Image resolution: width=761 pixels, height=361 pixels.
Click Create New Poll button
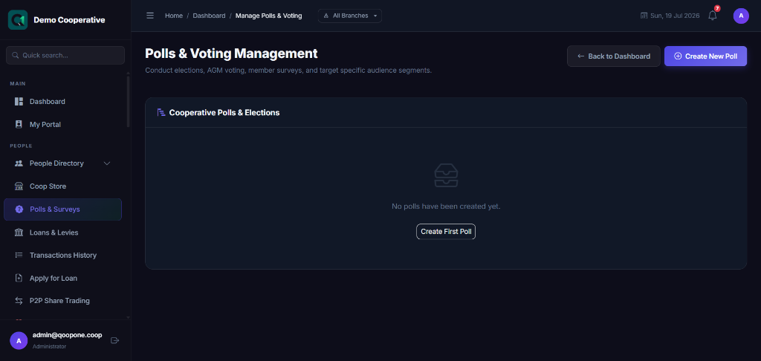tap(705, 56)
